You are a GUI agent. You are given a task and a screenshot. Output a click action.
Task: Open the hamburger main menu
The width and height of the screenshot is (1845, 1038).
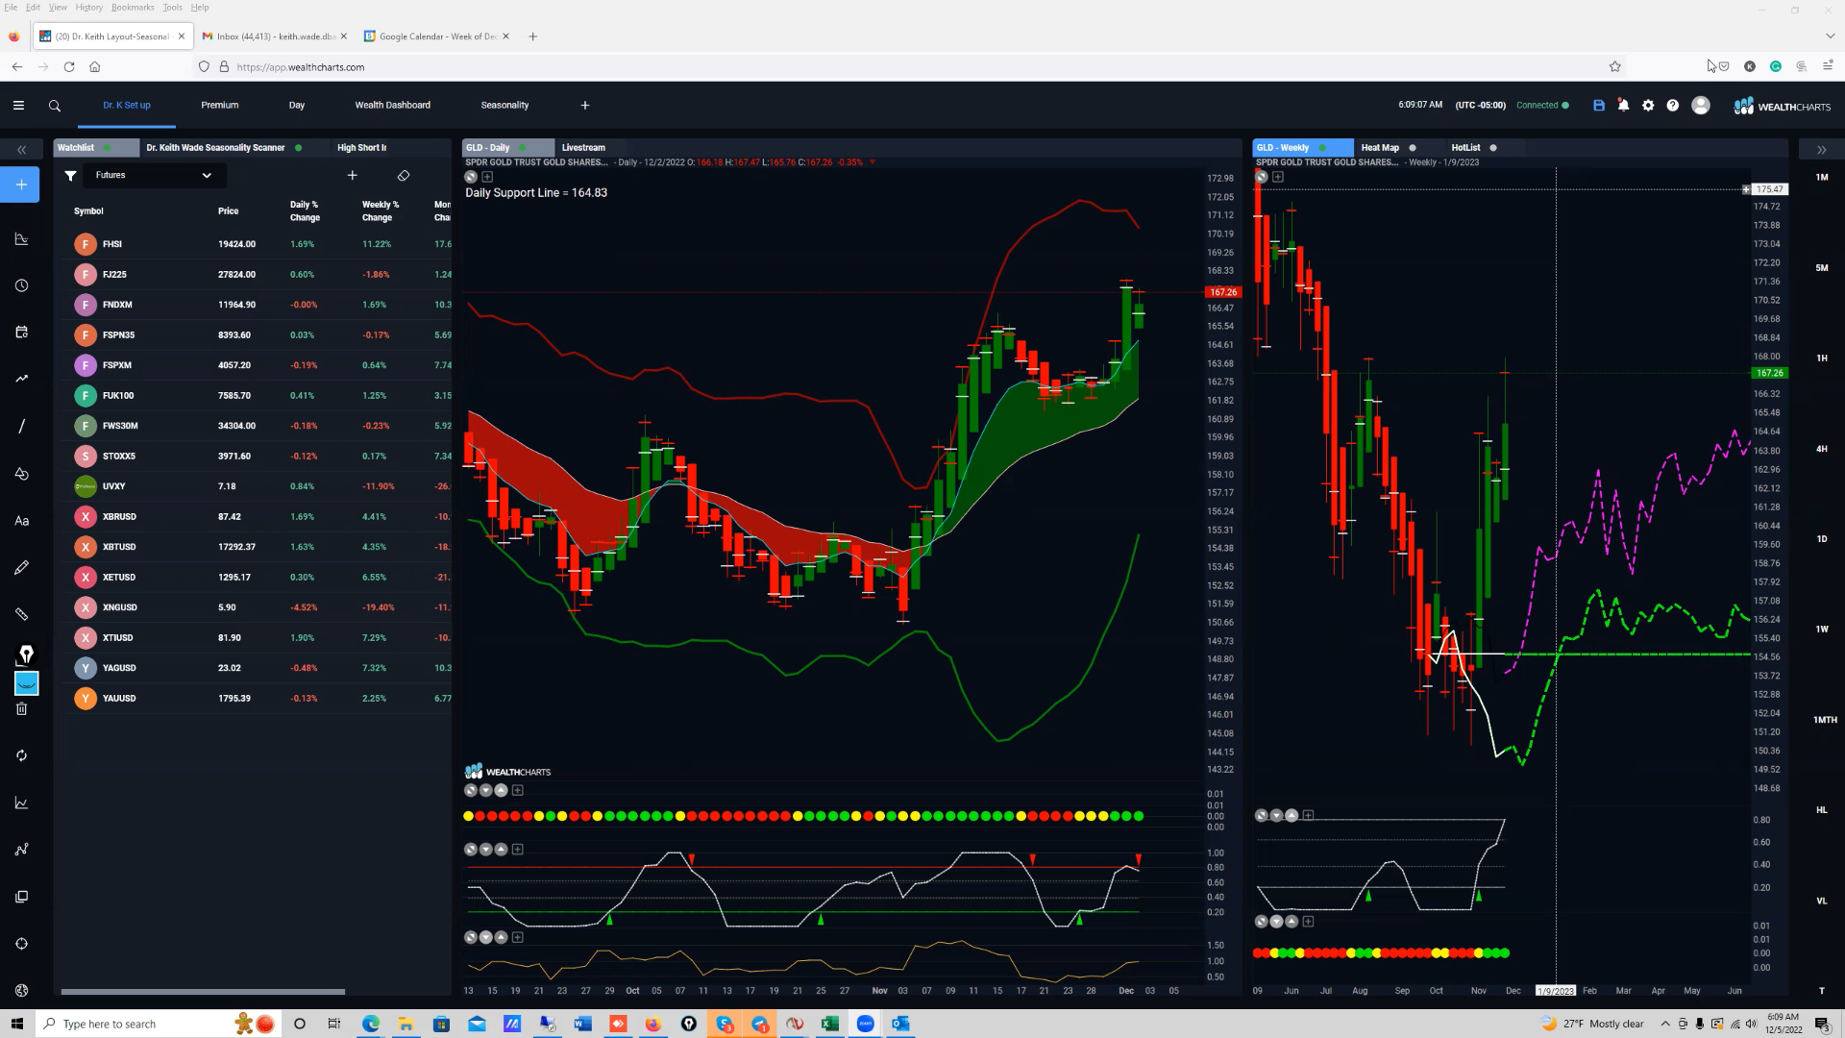pos(18,106)
